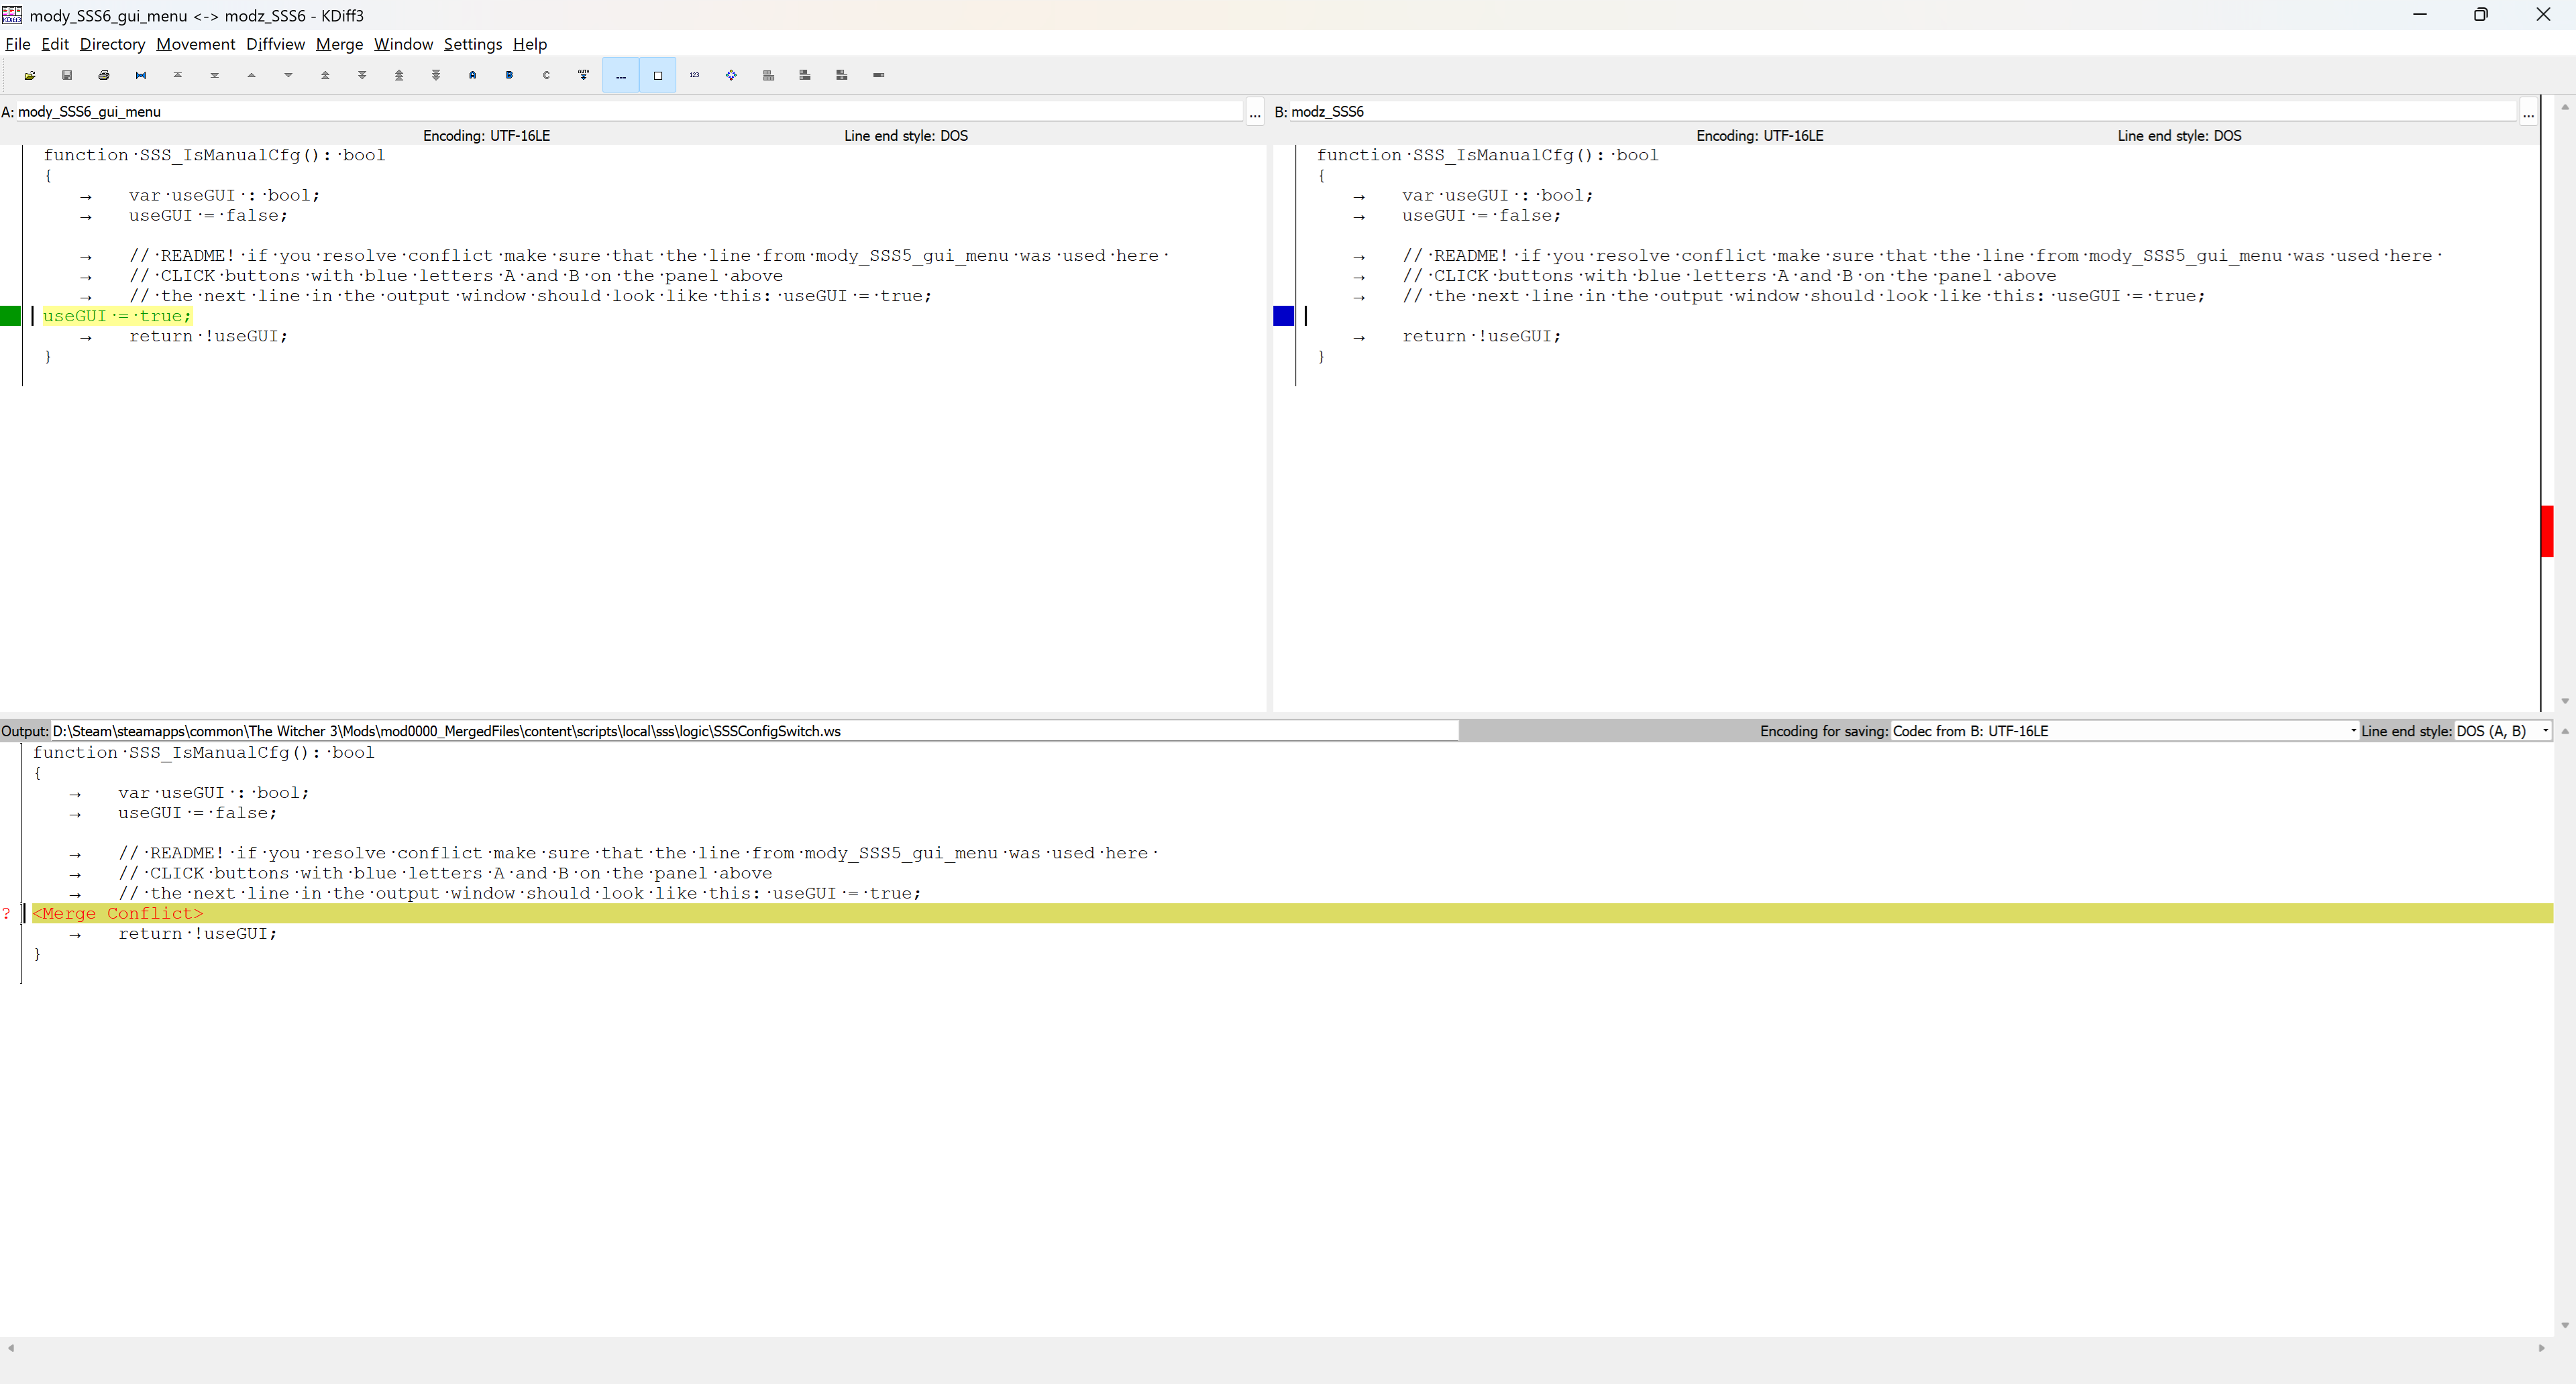Screen dimensions: 2576x1384
Task: Select lines from A with blue A button
Action: click(x=472, y=75)
